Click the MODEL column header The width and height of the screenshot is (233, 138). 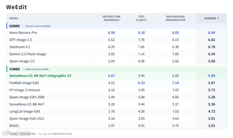coord(14,18)
